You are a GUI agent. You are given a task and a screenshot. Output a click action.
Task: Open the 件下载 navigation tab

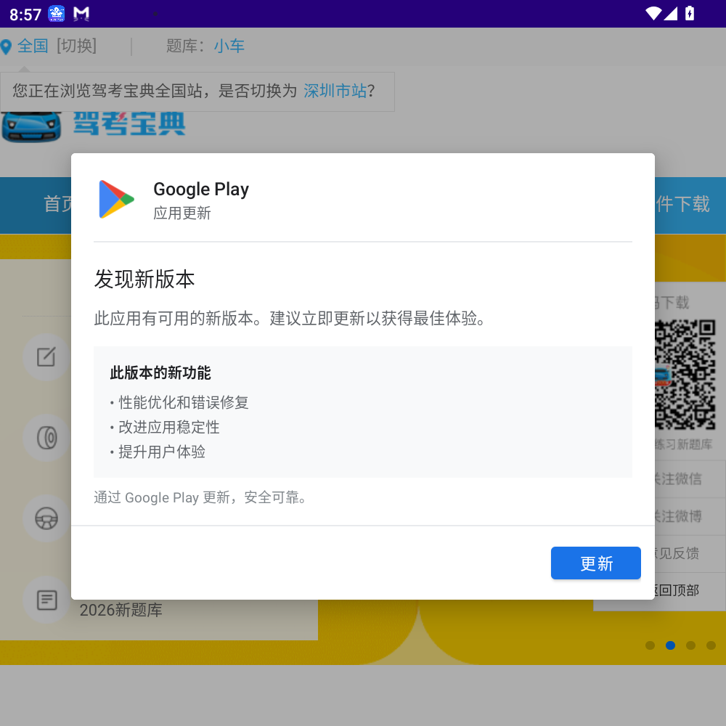tap(682, 204)
